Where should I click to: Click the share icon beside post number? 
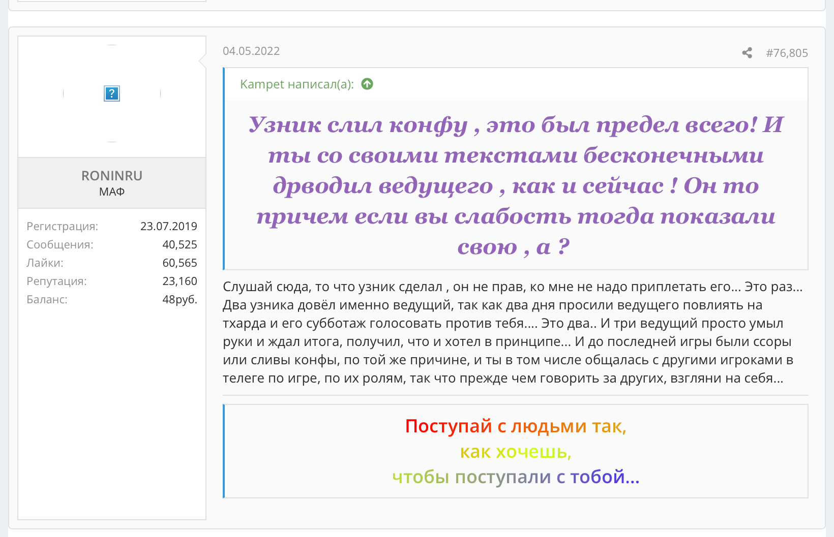pos(747,53)
